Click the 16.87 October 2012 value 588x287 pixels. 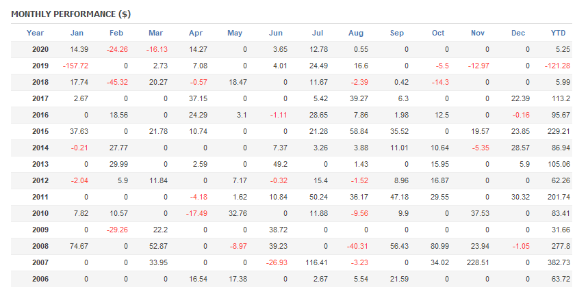(440, 180)
